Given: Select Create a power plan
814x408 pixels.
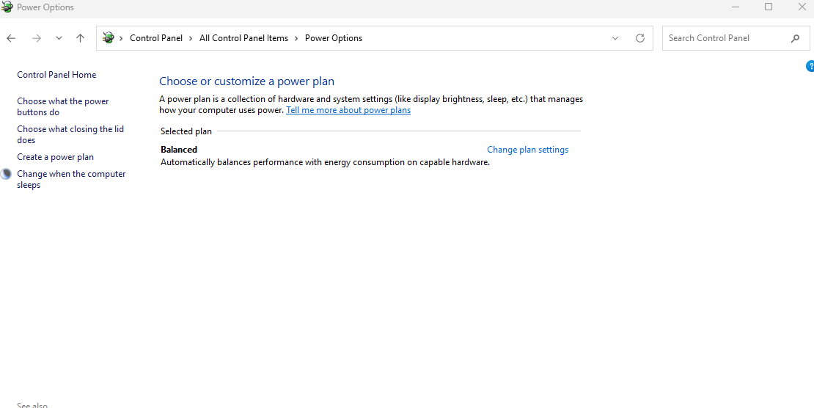Looking at the screenshot, I should point(55,157).
